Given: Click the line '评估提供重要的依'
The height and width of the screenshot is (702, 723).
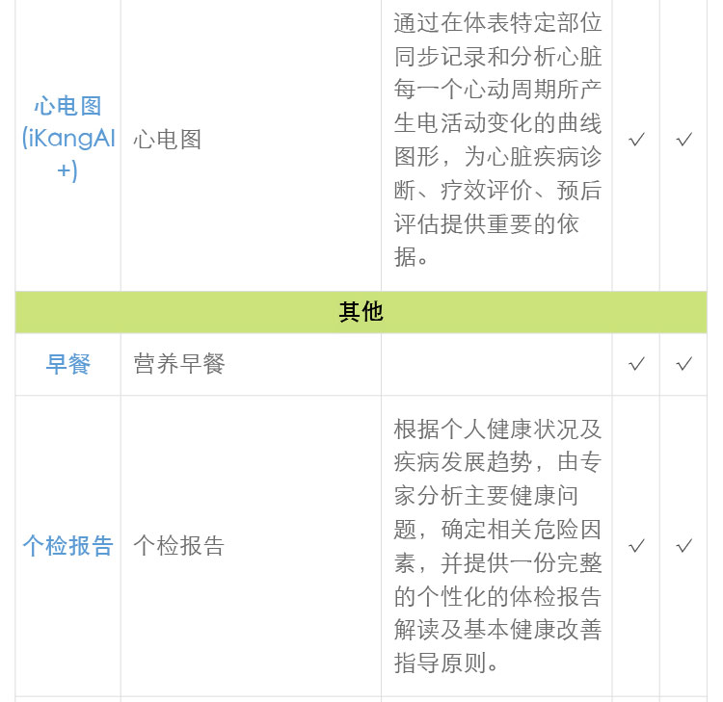Looking at the screenshot, I should (486, 223).
